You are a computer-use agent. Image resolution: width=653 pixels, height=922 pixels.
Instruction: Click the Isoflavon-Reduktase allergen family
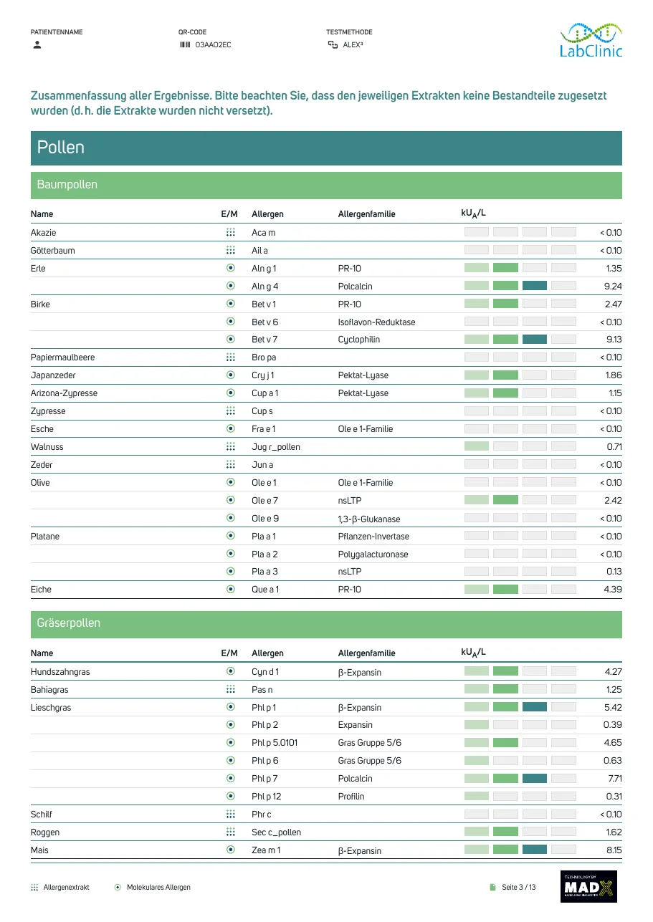(377, 322)
